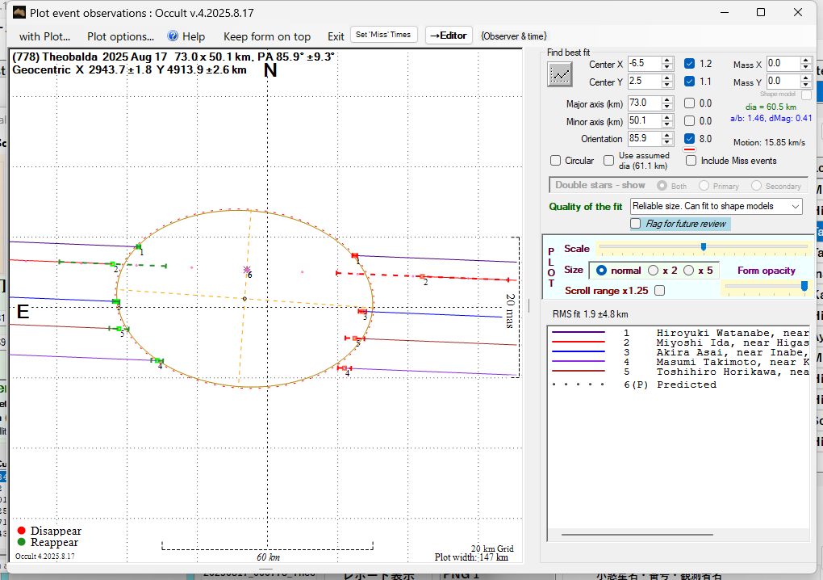
Task: Click Mass X spinner up arrow
Action: (x=805, y=60)
